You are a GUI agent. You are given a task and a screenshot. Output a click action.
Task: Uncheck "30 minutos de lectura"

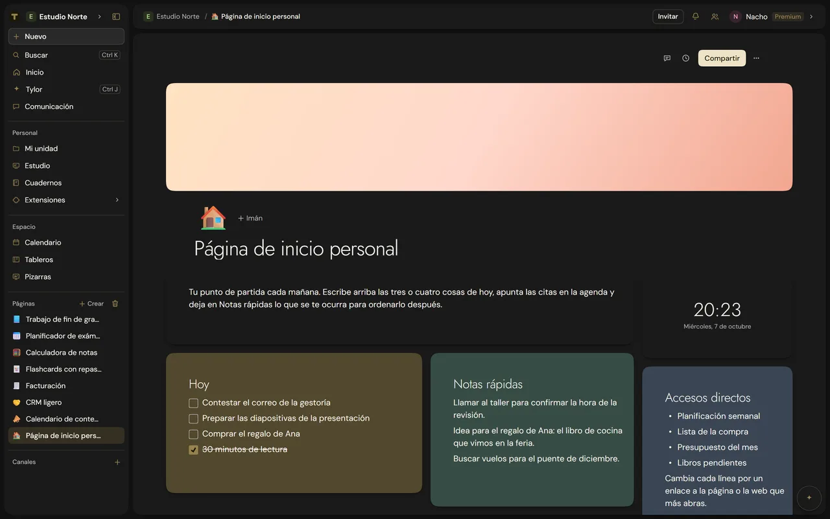point(193,450)
